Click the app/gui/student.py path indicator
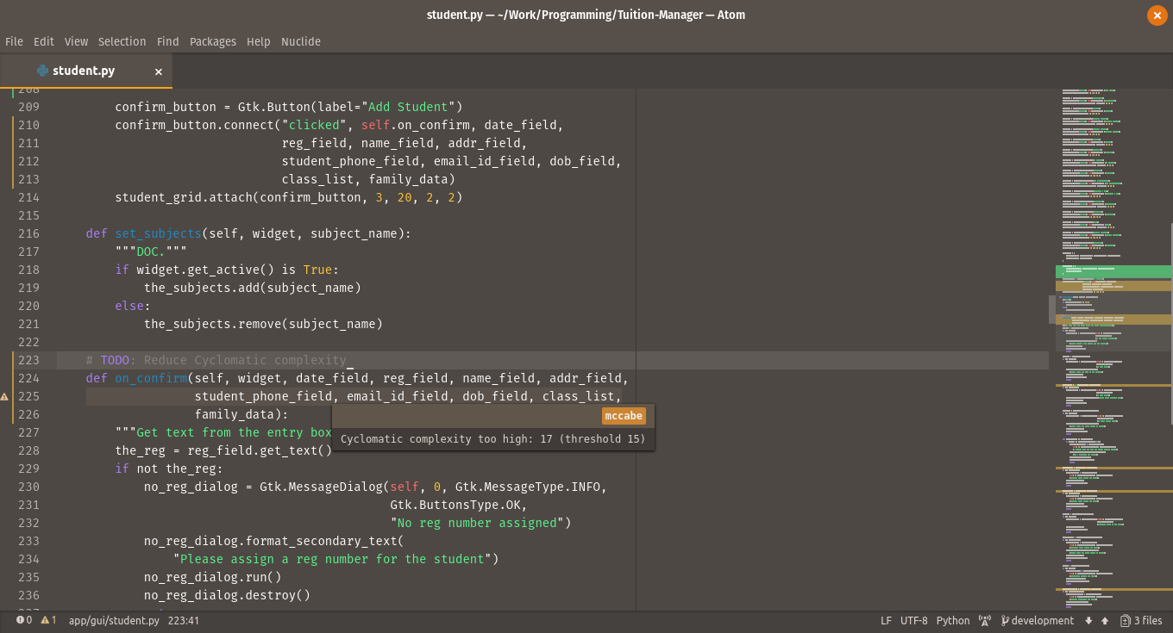The image size is (1173, 633). (114, 619)
